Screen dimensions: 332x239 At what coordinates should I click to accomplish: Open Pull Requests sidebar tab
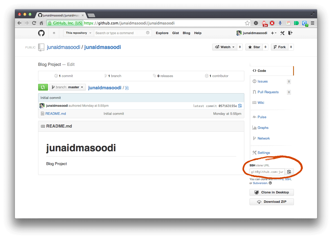pos(268,92)
